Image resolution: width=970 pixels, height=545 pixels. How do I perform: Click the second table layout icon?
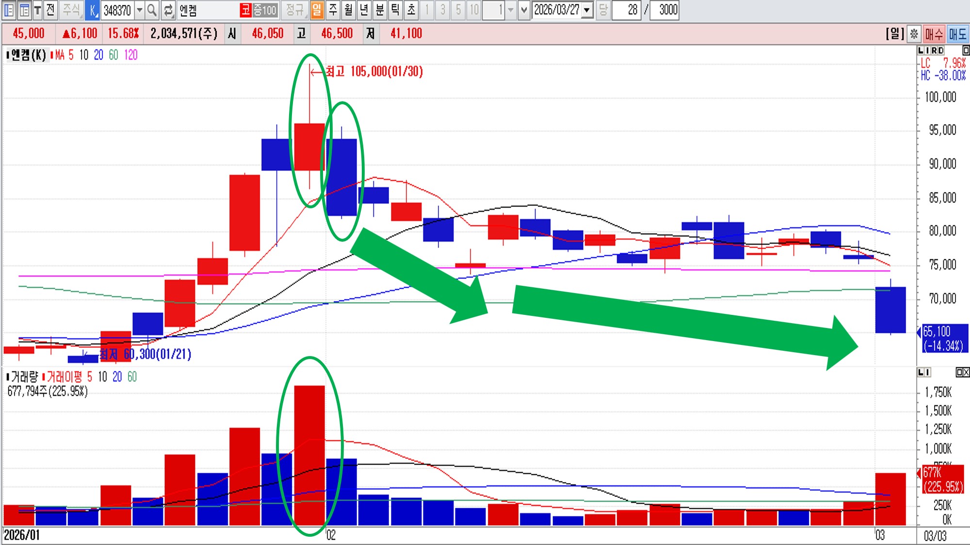[24, 10]
